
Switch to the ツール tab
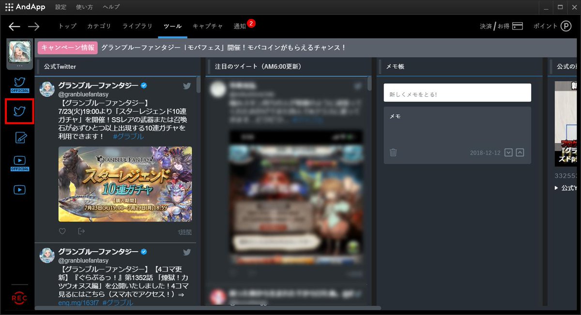[x=172, y=26]
